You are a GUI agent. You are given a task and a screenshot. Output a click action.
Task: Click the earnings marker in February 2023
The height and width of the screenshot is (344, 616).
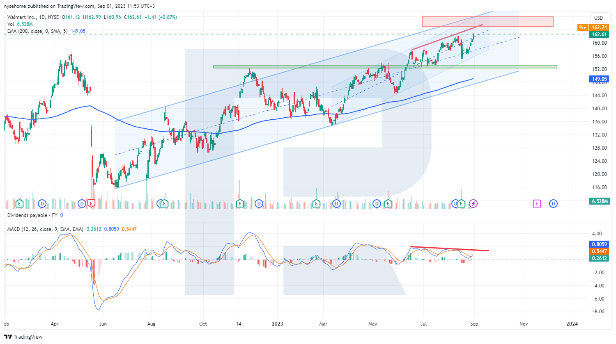click(x=316, y=203)
